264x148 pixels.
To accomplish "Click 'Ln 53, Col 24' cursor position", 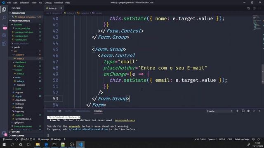I will pyautogui.click(x=200, y=139).
